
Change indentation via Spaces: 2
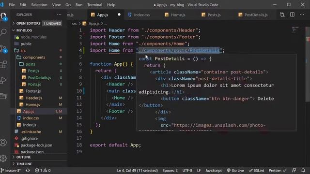170,171
